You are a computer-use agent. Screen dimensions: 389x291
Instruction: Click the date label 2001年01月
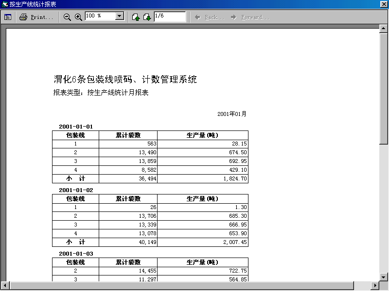coord(232,114)
